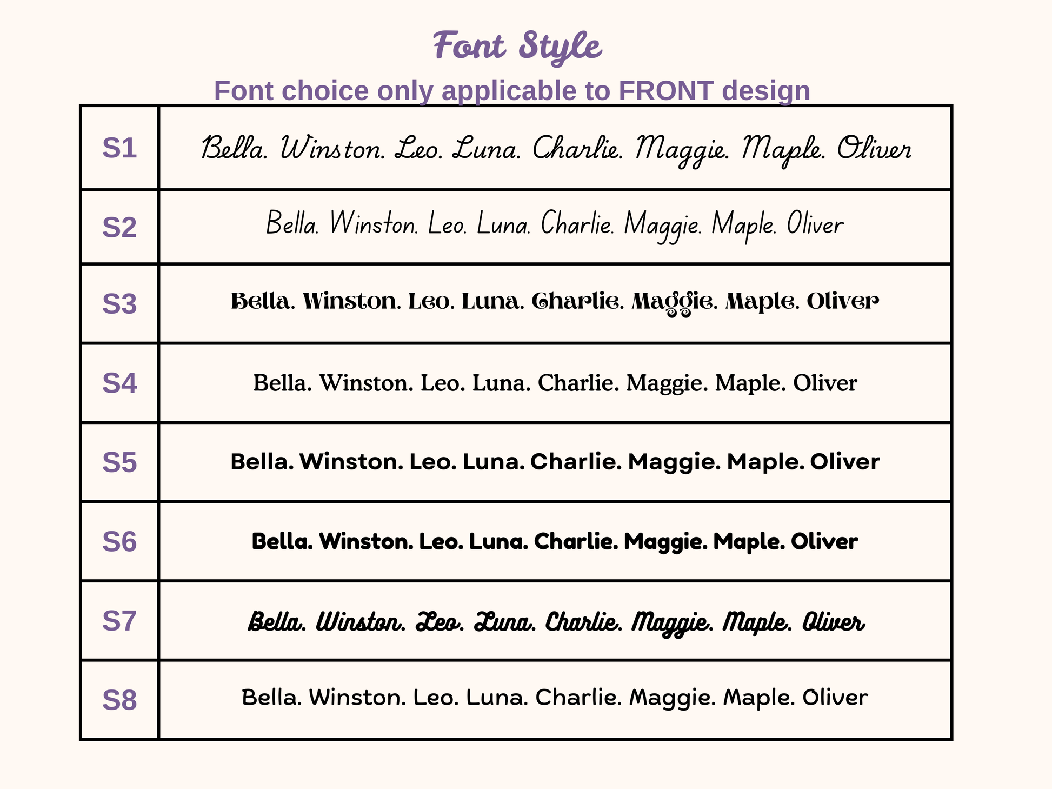The width and height of the screenshot is (1052, 789).
Task: Select the S4 style label
Action: (x=119, y=383)
